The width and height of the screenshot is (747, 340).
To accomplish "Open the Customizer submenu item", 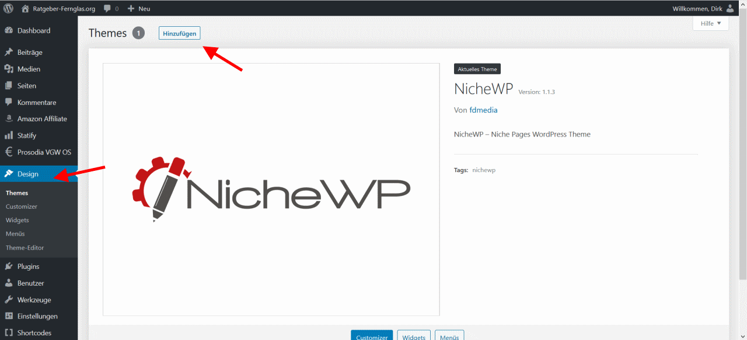I will click(22, 206).
